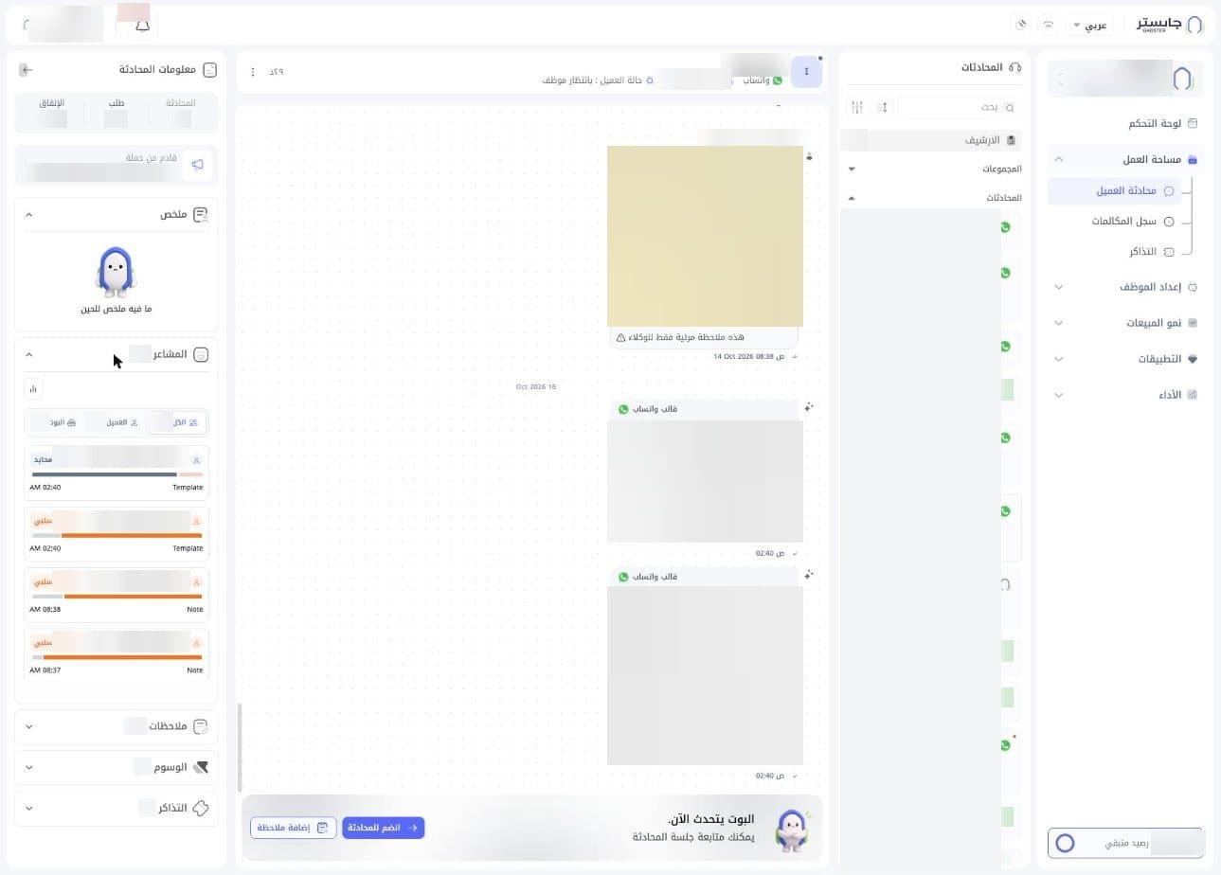1221x875 pixels.
Task: Click the remaining balance (رصيد متبقي) box
Action: pyautogui.click(x=1125, y=843)
